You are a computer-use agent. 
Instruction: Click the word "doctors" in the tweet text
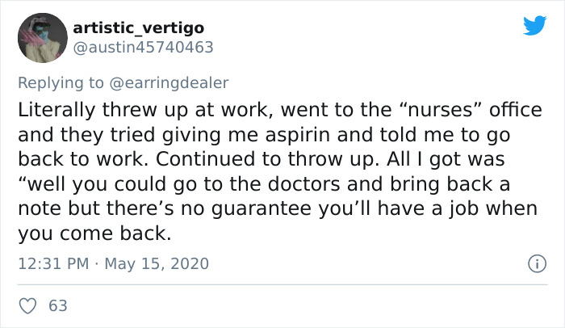pos(304,184)
